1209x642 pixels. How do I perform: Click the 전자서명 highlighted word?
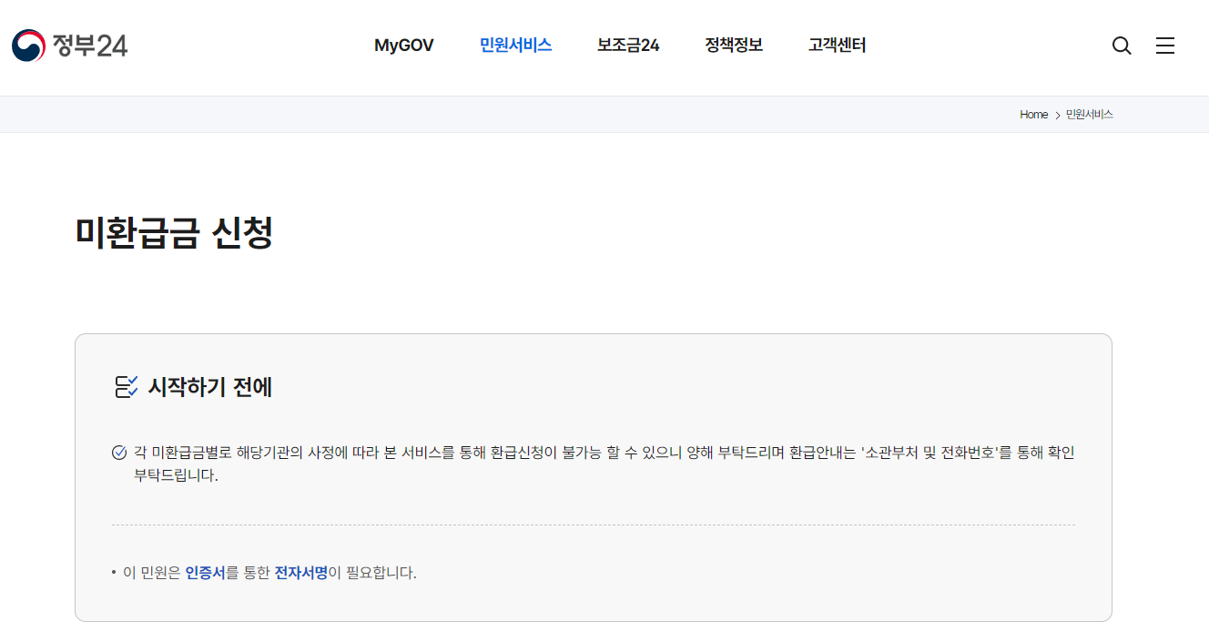coord(301,573)
